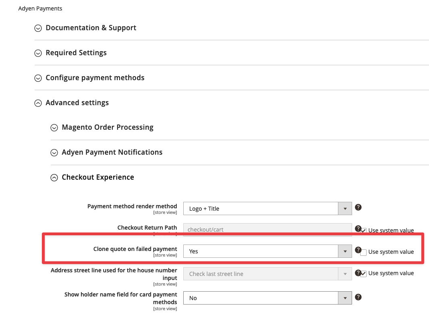Expand the Required Settings section
The height and width of the screenshot is (313, 429).
pyautogui.click(x=38, y=53)
